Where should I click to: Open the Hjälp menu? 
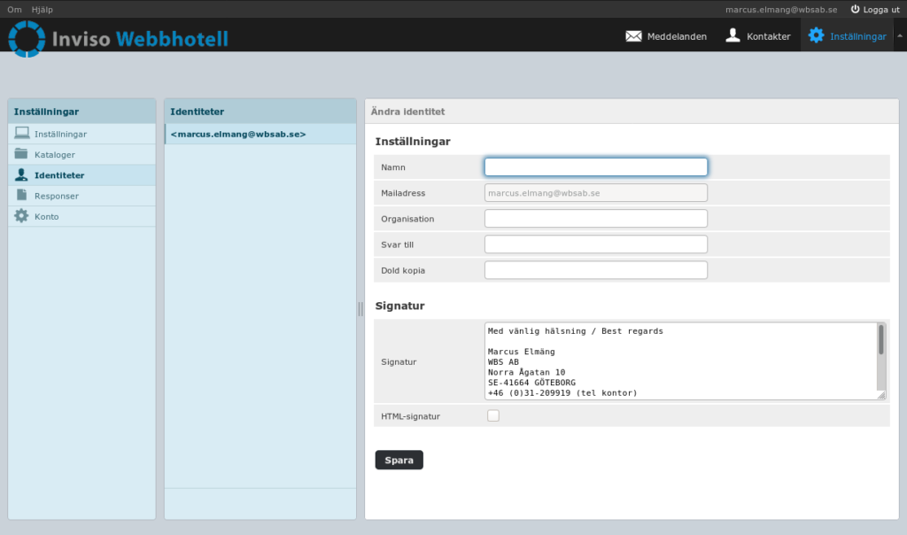(42, 9)
